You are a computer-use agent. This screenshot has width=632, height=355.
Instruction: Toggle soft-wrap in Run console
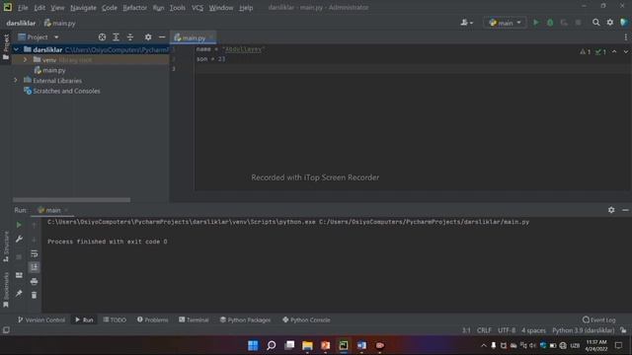[x=35, y=253]
